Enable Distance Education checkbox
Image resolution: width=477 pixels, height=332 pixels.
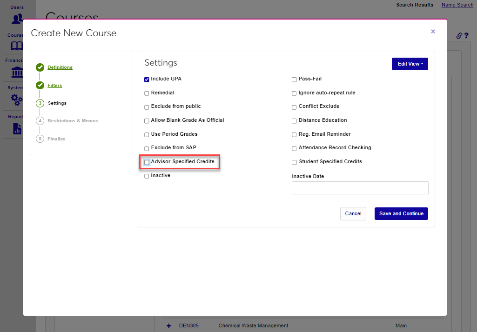click(294, 121)
